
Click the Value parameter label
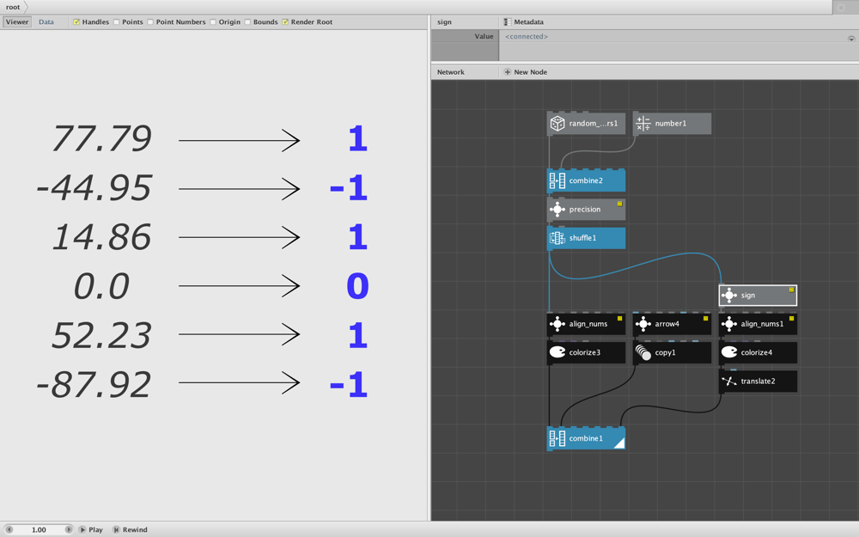[484, 36]
